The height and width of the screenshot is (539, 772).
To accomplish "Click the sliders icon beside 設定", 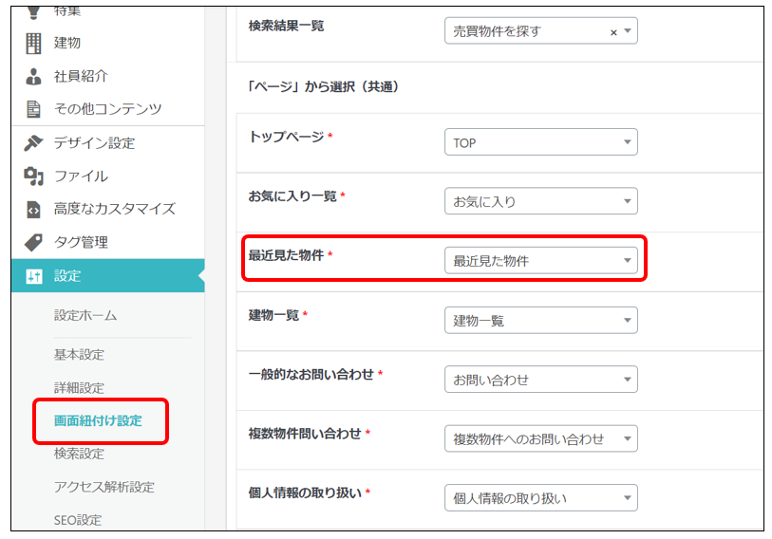I will pyautogui.click(x=33, y=276).
